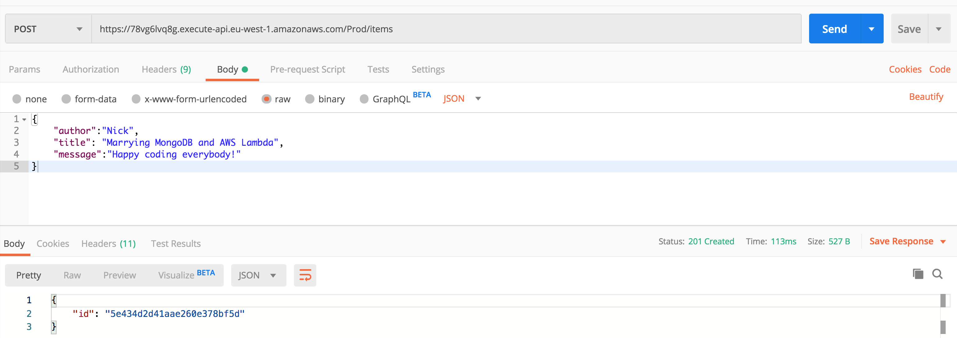This screenshot has width=957, height=338.
Task: Open the response Cookies tab
Action: (x=53, y=243)
